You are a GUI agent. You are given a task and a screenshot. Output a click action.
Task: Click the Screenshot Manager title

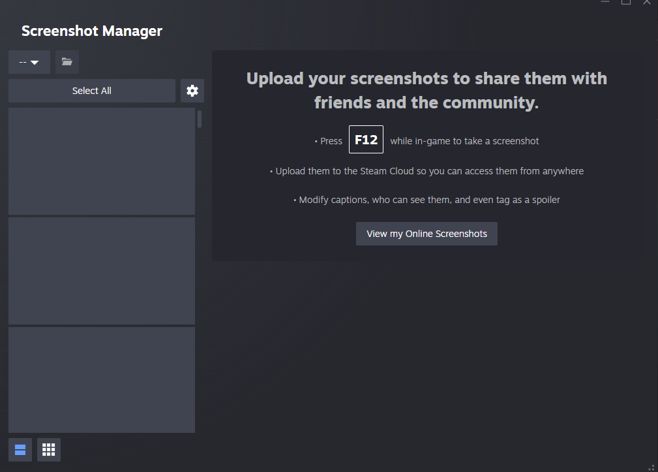92,31
